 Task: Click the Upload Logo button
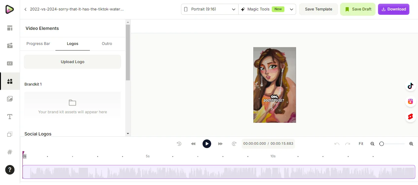tap(73, 62)
